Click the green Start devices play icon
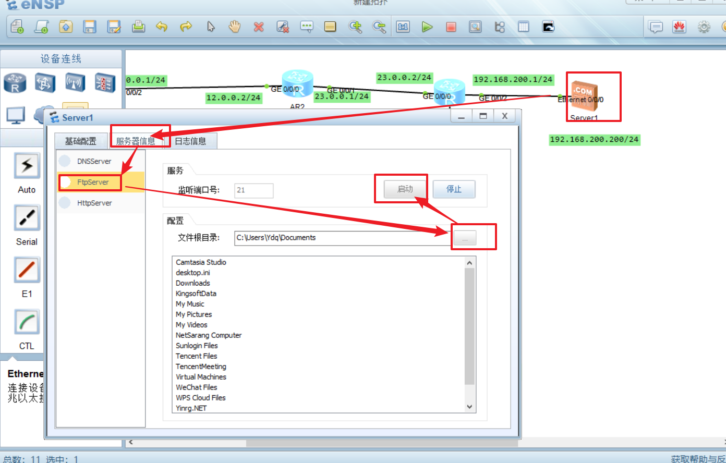The height and width of the screenshot is (463, 726). [427, 27]
